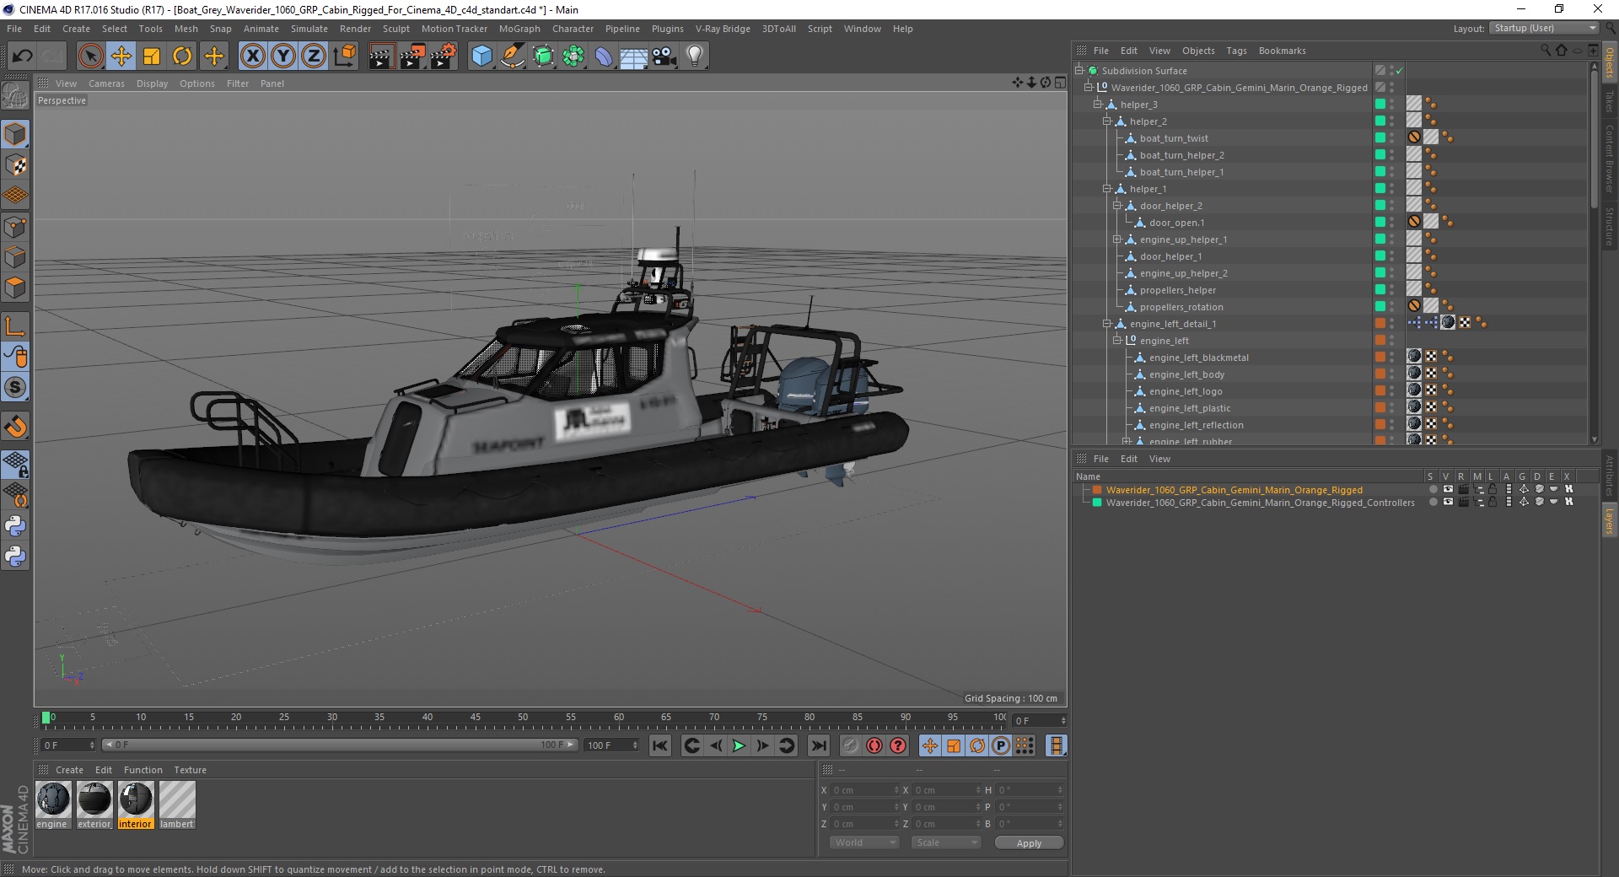The image size is (1619, 877).
Task: Expand engine_up_helper_1 node
Action: click(x=1117, y=239)
